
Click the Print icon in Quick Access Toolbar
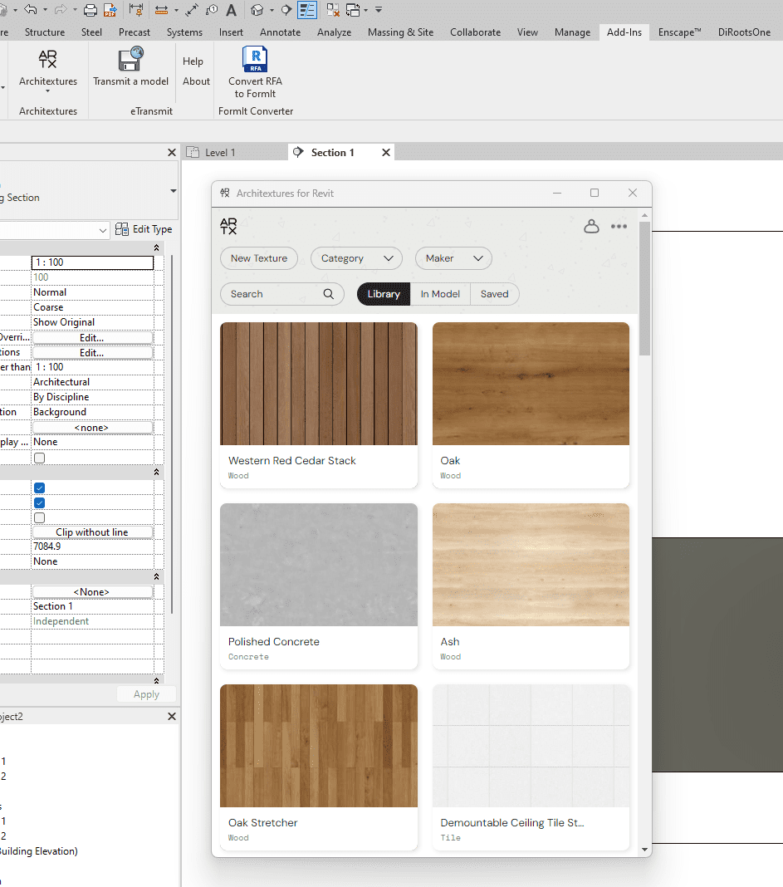point(91,10)
